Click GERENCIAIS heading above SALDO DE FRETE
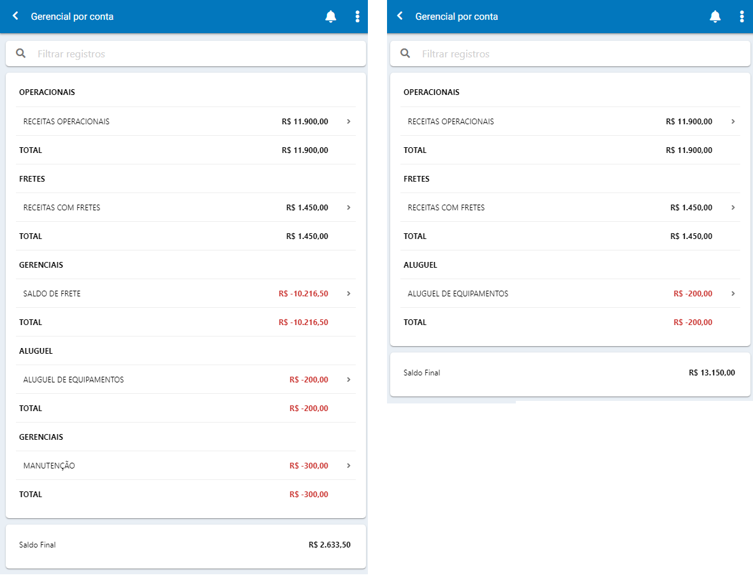 click(41, 265)
